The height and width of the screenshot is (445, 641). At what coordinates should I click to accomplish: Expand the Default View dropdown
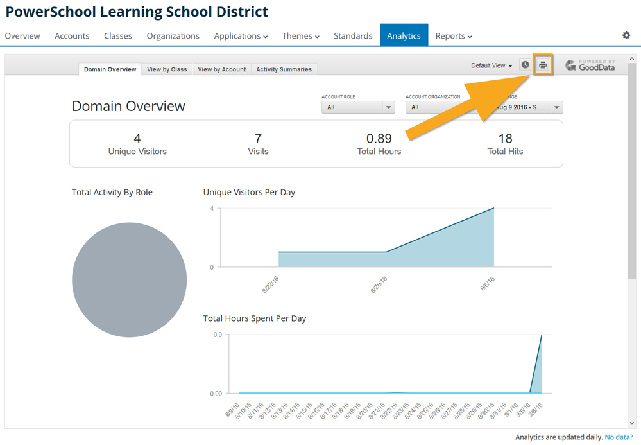[491, 65]
